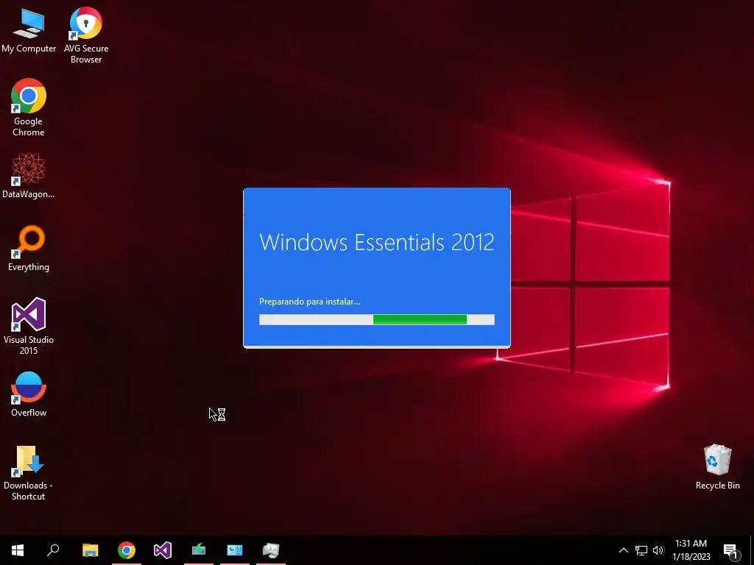Open File Explorer from the taskbar
Screen dimensions: 754x565
pos(90,550)
